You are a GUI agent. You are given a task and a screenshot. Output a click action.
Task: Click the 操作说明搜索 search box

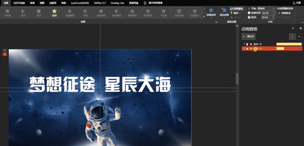155,3
